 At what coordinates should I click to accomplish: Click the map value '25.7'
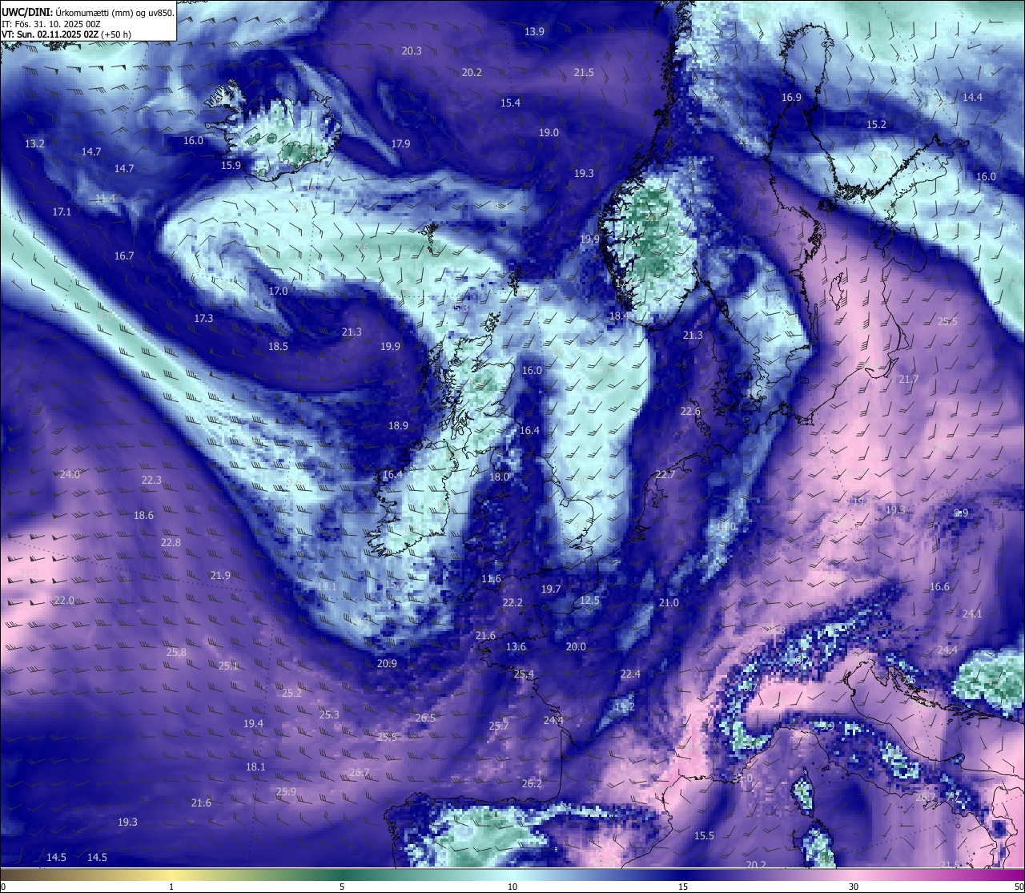pyautogui.click(x=498, y=726)
